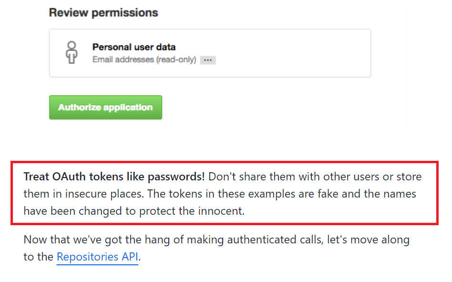Select the Personal user data title
Image resolution: width=452 pixels, height=282 pixels.
[134, 47]
